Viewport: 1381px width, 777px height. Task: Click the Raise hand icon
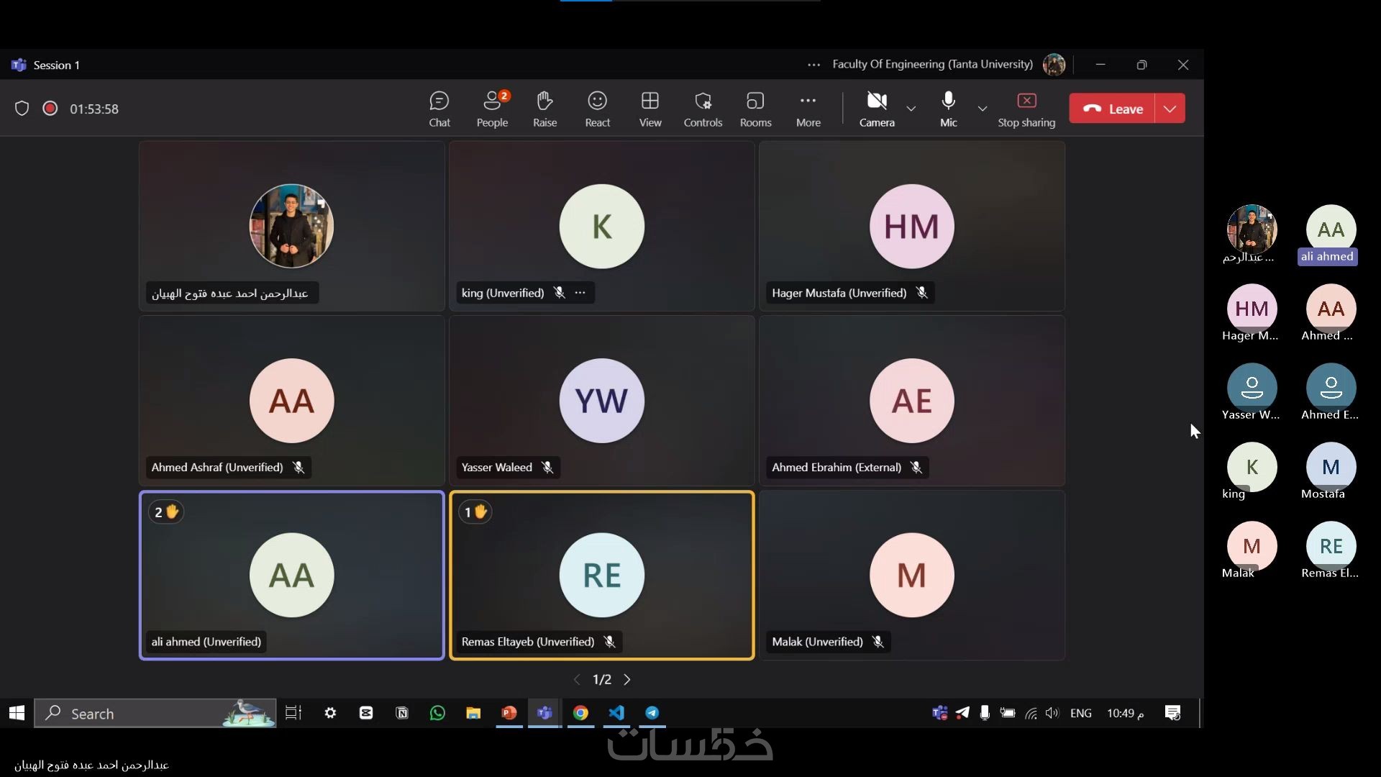tap(544, 109)
